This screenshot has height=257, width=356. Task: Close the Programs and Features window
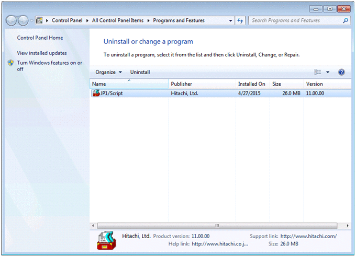tap(344, 9)
